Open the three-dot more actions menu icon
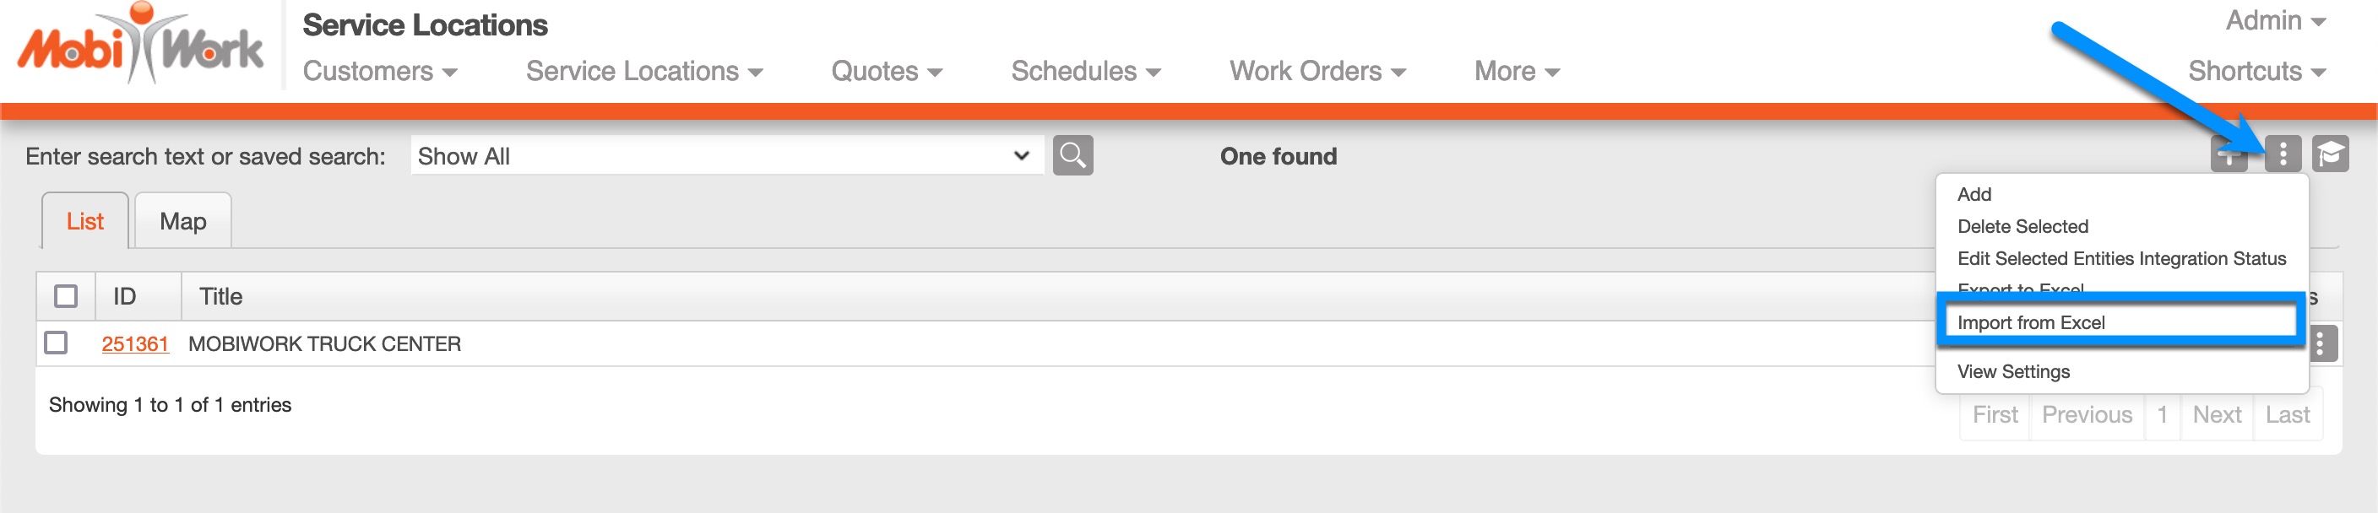The height and width of the screenshot is (513, 2378). click(2282, 154)
